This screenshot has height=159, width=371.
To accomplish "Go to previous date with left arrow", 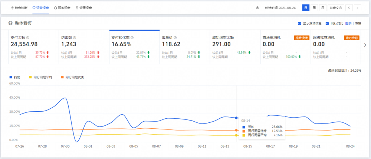I will pyautogui.click(x=349, y=8).
